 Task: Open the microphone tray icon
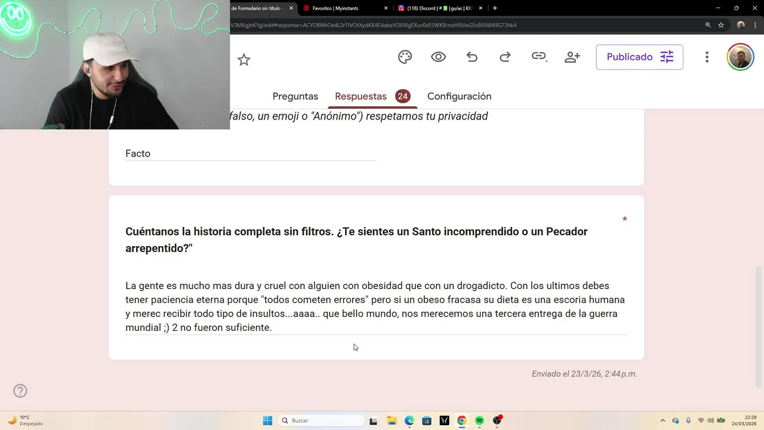688,420
